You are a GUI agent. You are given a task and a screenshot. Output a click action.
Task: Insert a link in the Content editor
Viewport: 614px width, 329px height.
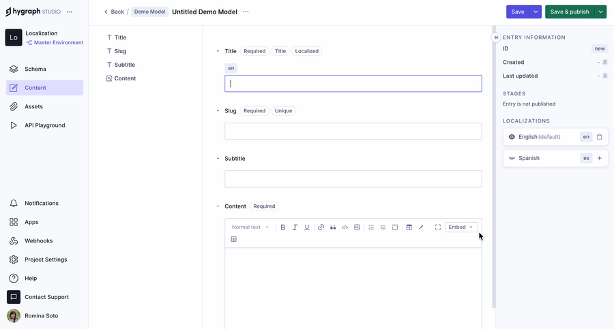pyautogui.click(x=321, y=228)
